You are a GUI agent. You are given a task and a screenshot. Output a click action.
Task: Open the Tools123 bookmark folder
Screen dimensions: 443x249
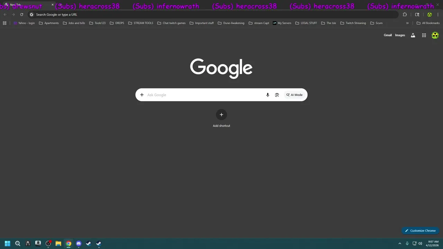click(97, 23)
